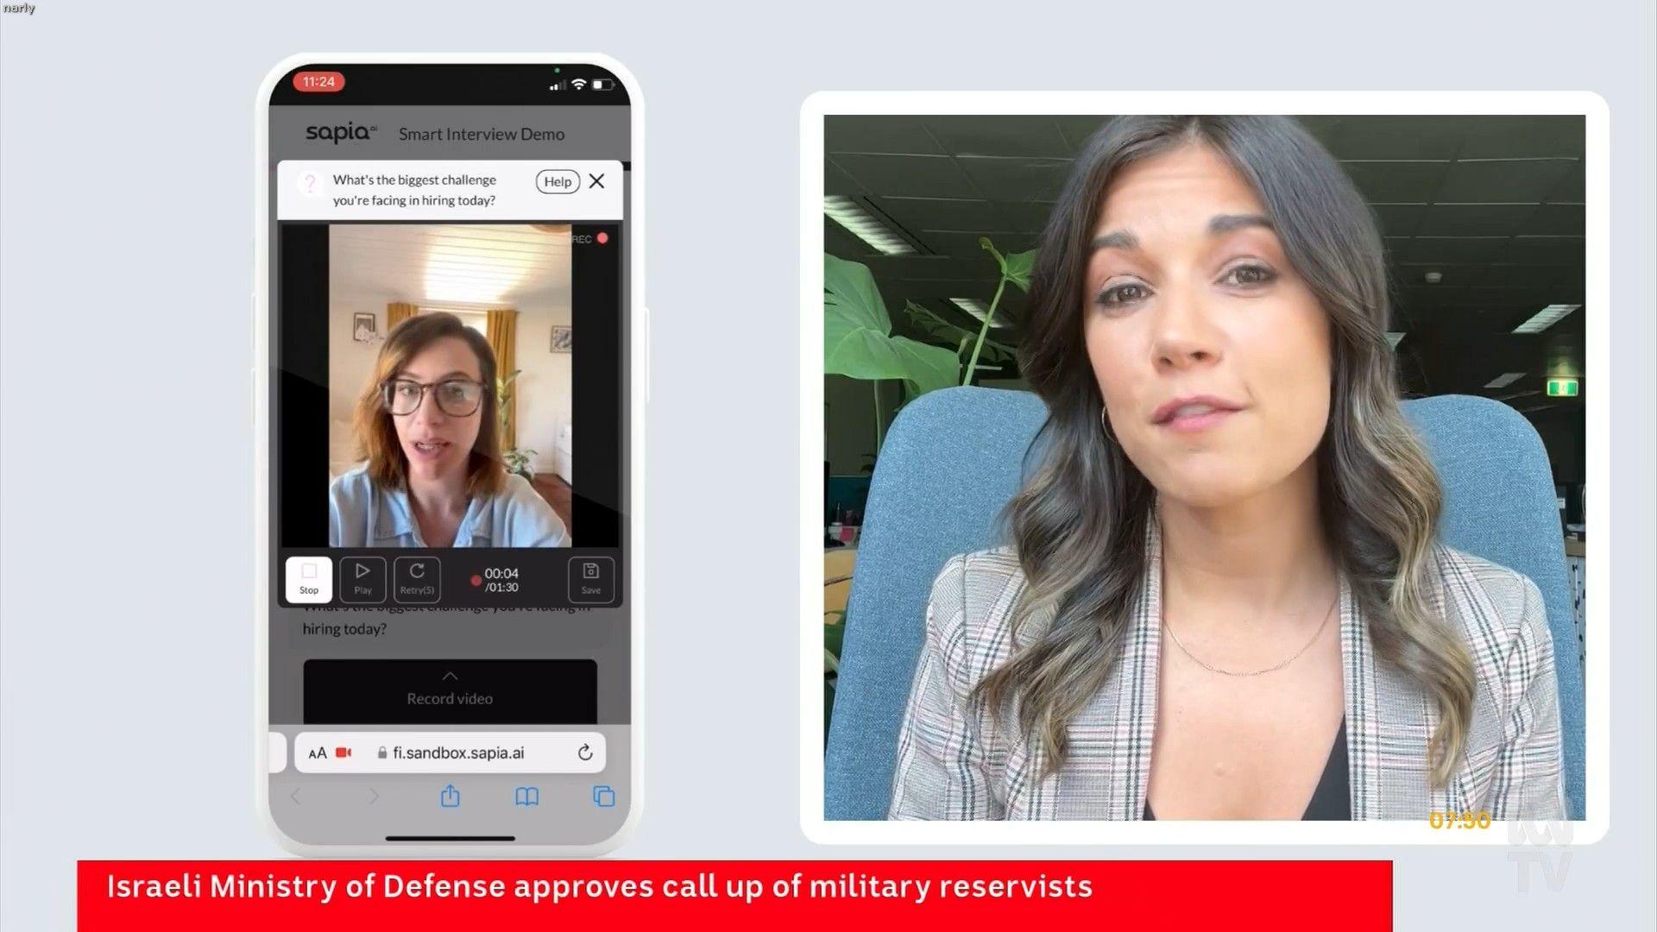Tap the red 11:24 recording time pill

318,82
